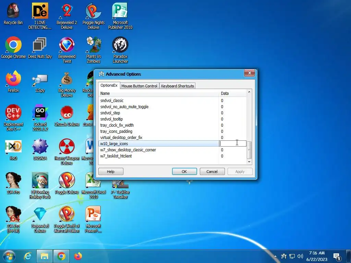Select HxD desktop icon
351x263 pixels.
pyautogui.click(x=13, y=150)
